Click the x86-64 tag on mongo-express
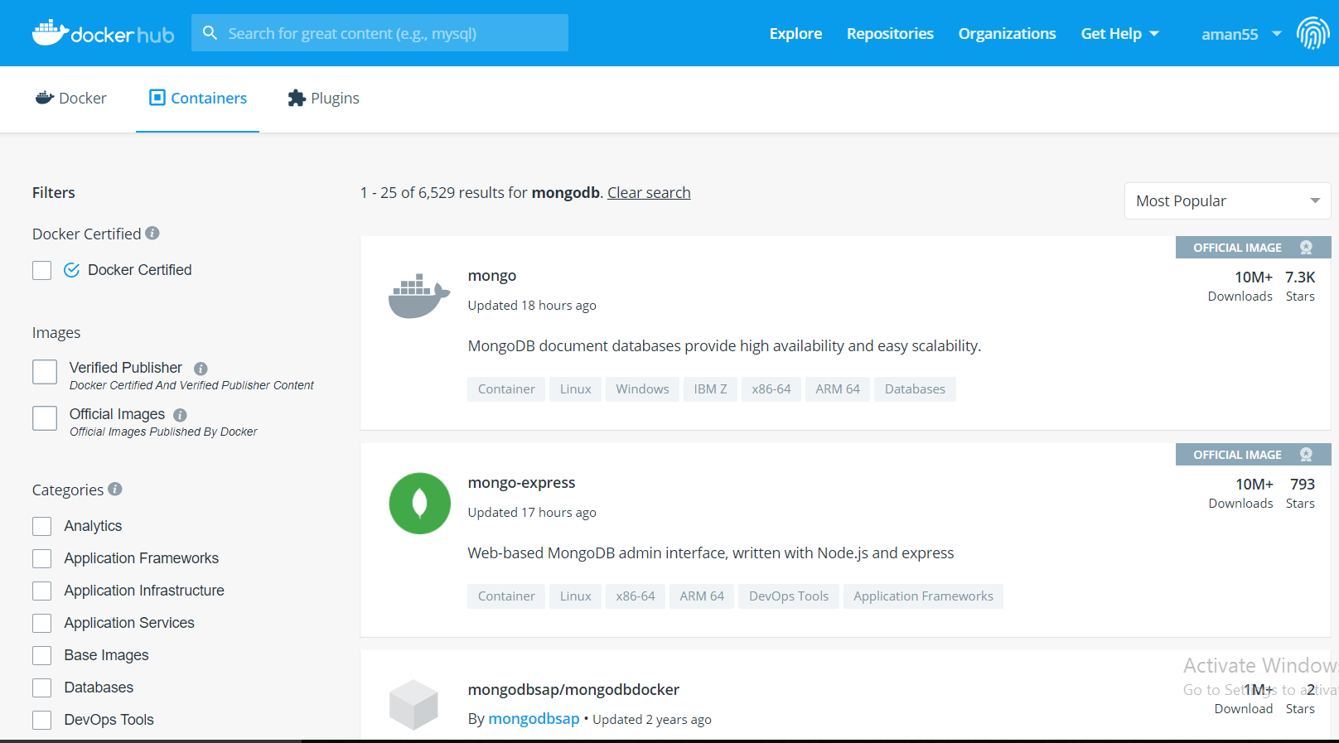Viewport: 1339px width, 743px height. (x=636, y=596)
